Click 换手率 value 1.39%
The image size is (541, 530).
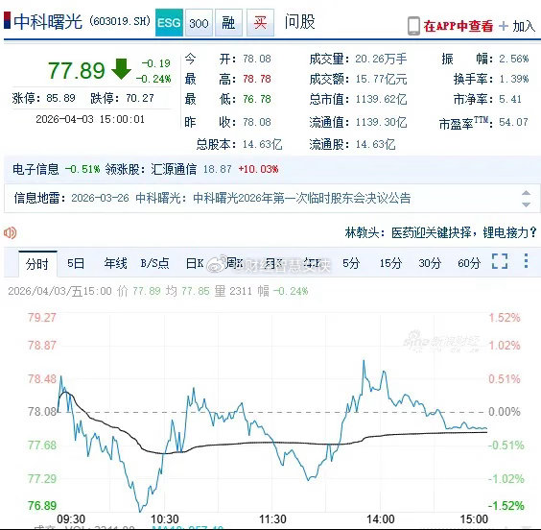point(514,79)
